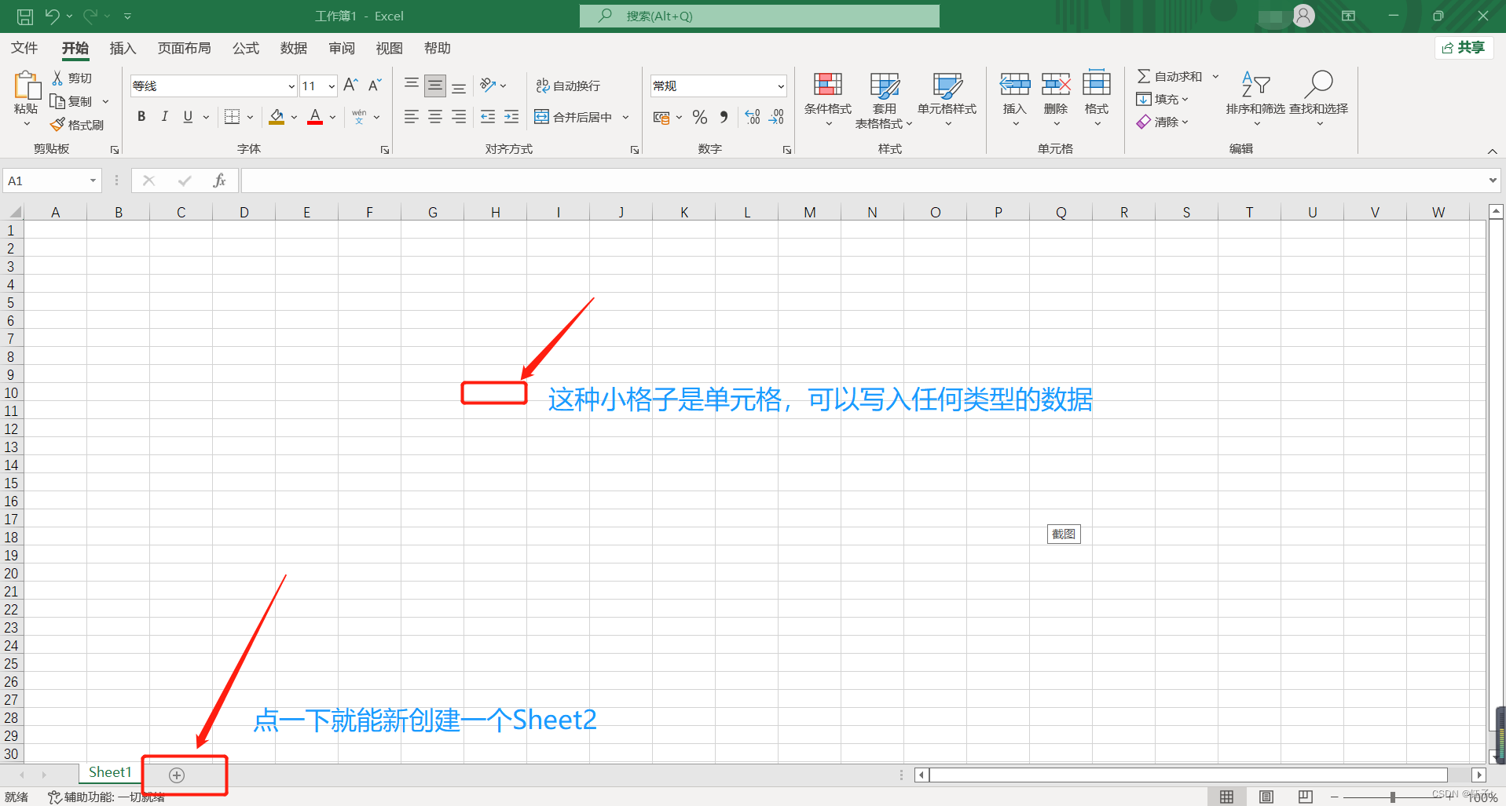The image size is (1506, 806).
Task: Add new sheet with plus icon
Action: pos(177,775)
